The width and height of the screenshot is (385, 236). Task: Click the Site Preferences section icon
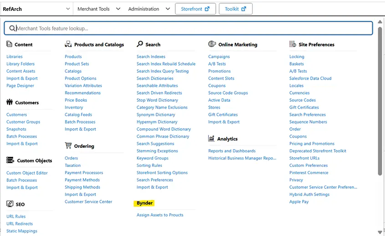point(293,44)
